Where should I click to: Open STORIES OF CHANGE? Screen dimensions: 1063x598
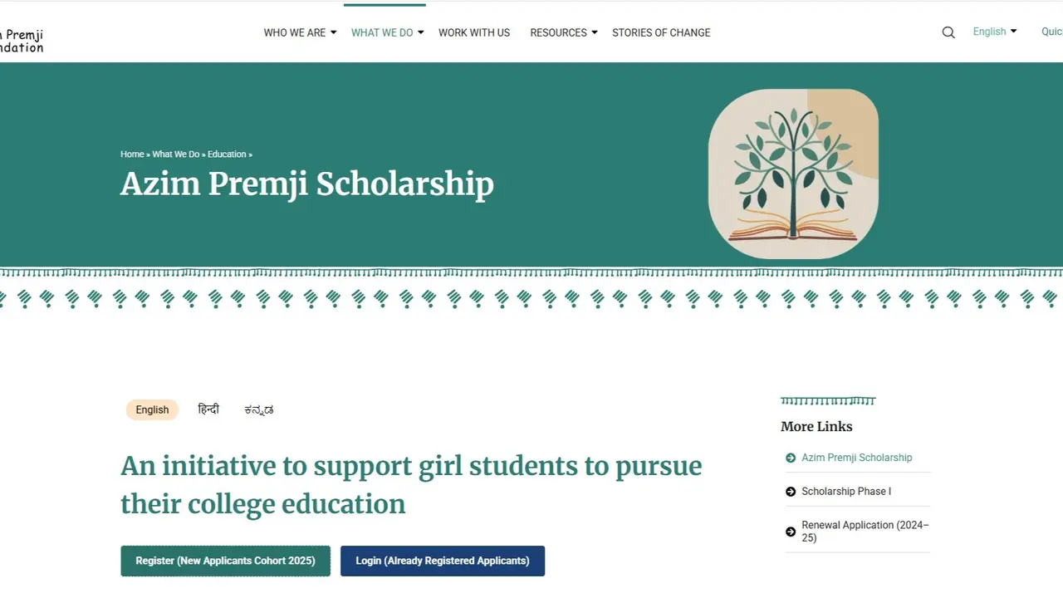pos(661,32)
